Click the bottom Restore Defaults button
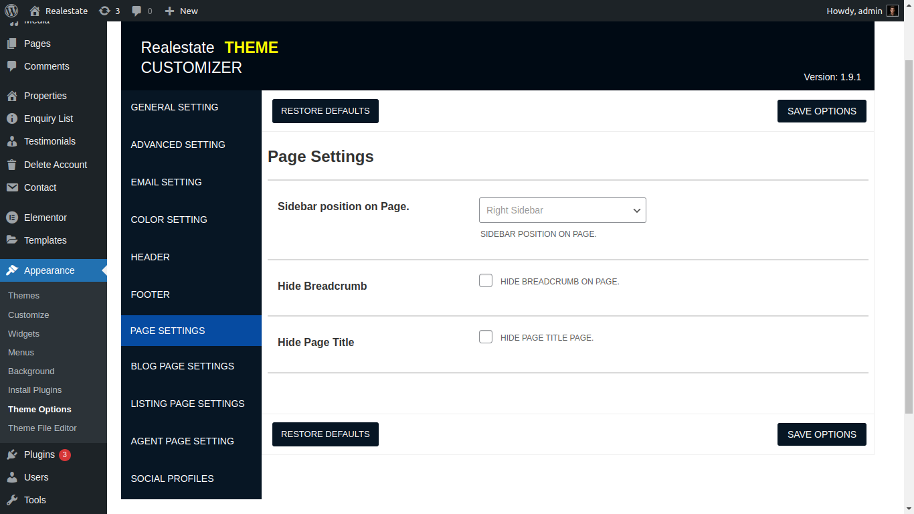 (325, 434)
